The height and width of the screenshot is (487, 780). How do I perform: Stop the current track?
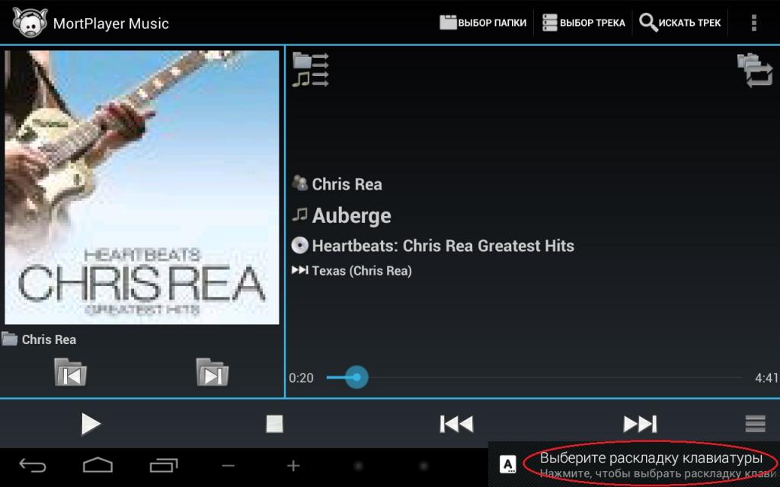point(274,424)
